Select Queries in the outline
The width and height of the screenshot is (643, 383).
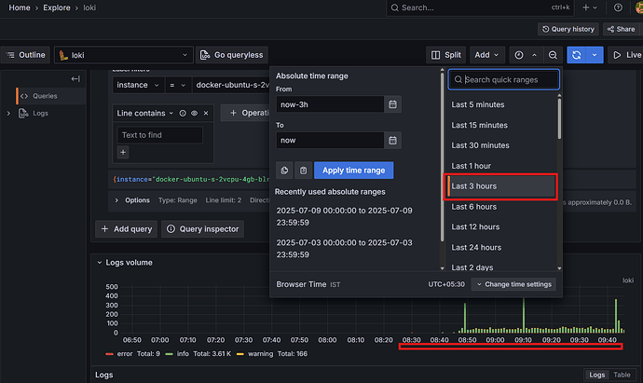coord(45,96)
